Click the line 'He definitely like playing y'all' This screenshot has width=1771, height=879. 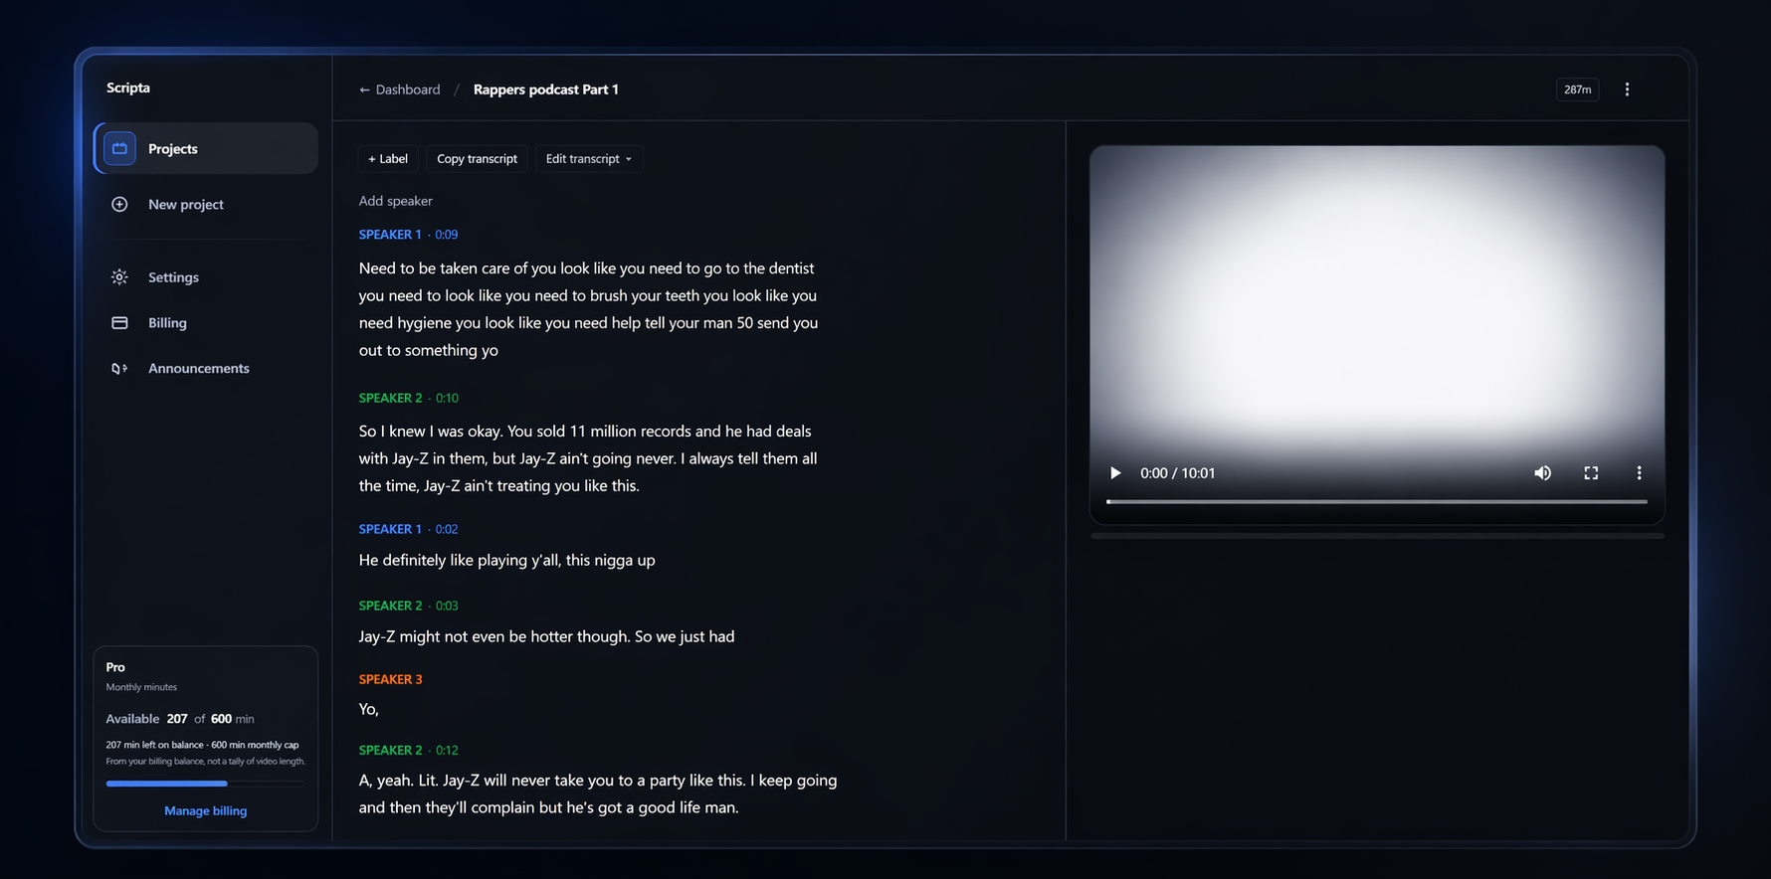pyautogui.click(x=506, y=560)
